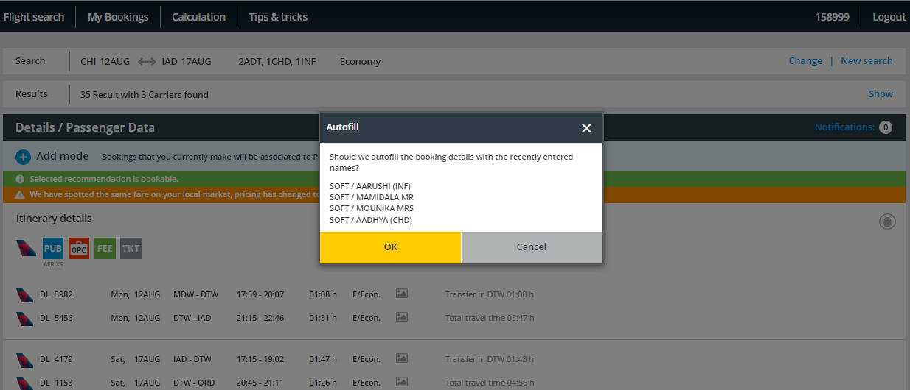
Task: Open image icon for flight DL 3982
Action: coord(401,294)
